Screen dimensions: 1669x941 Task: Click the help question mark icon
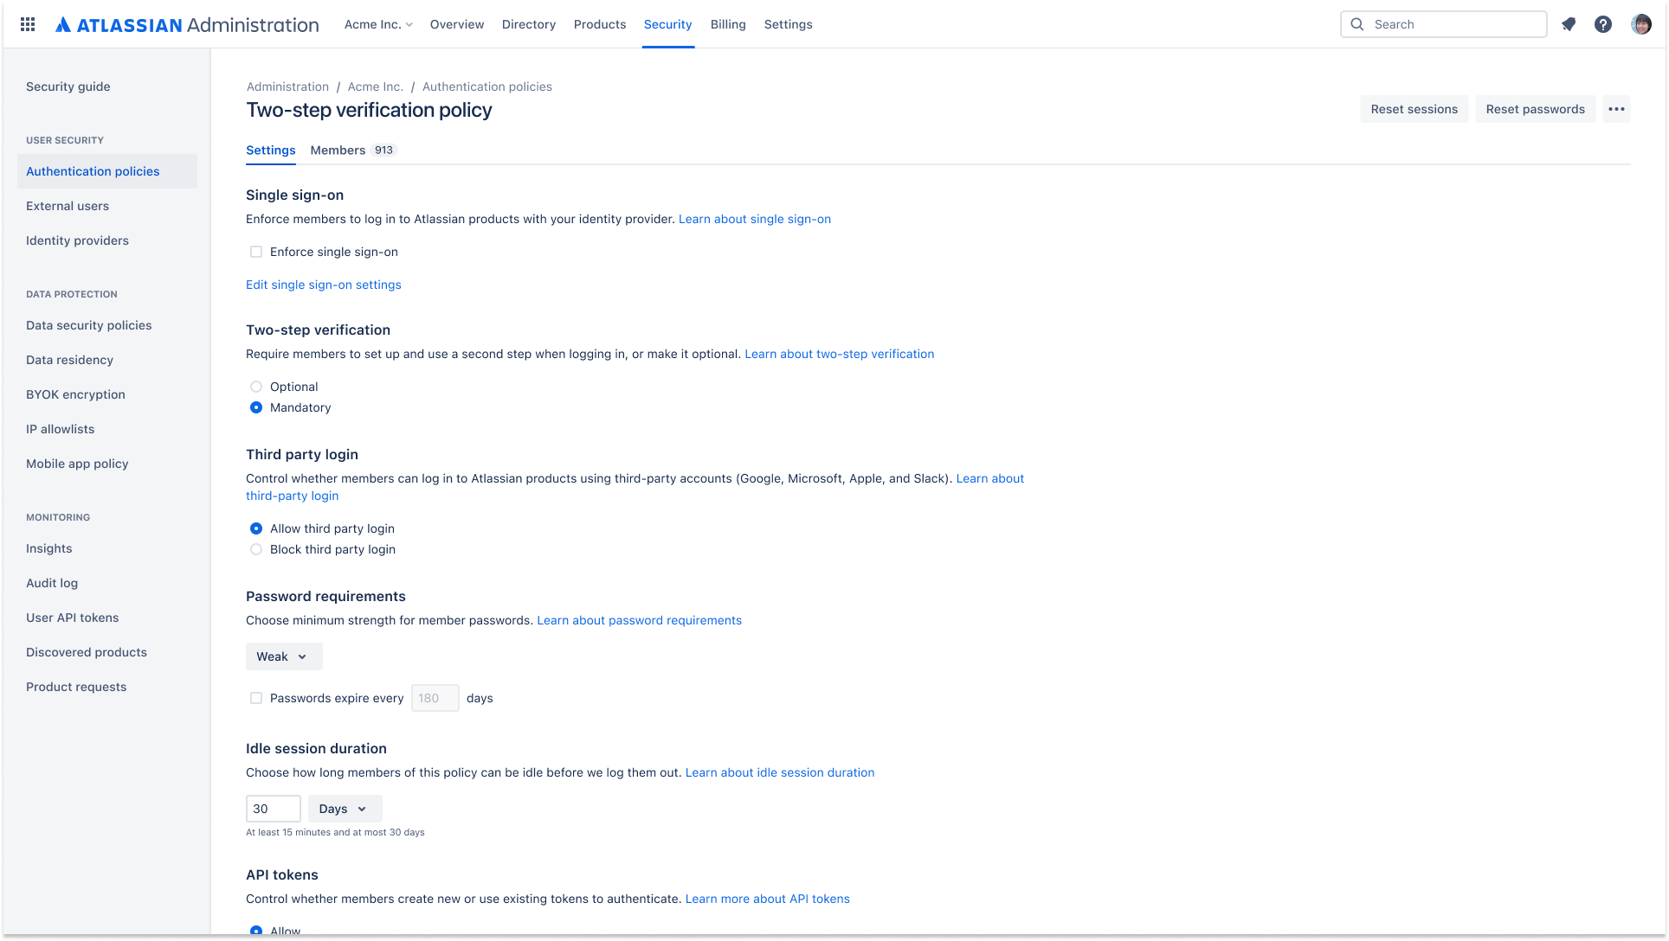[x=1602, y=24]
